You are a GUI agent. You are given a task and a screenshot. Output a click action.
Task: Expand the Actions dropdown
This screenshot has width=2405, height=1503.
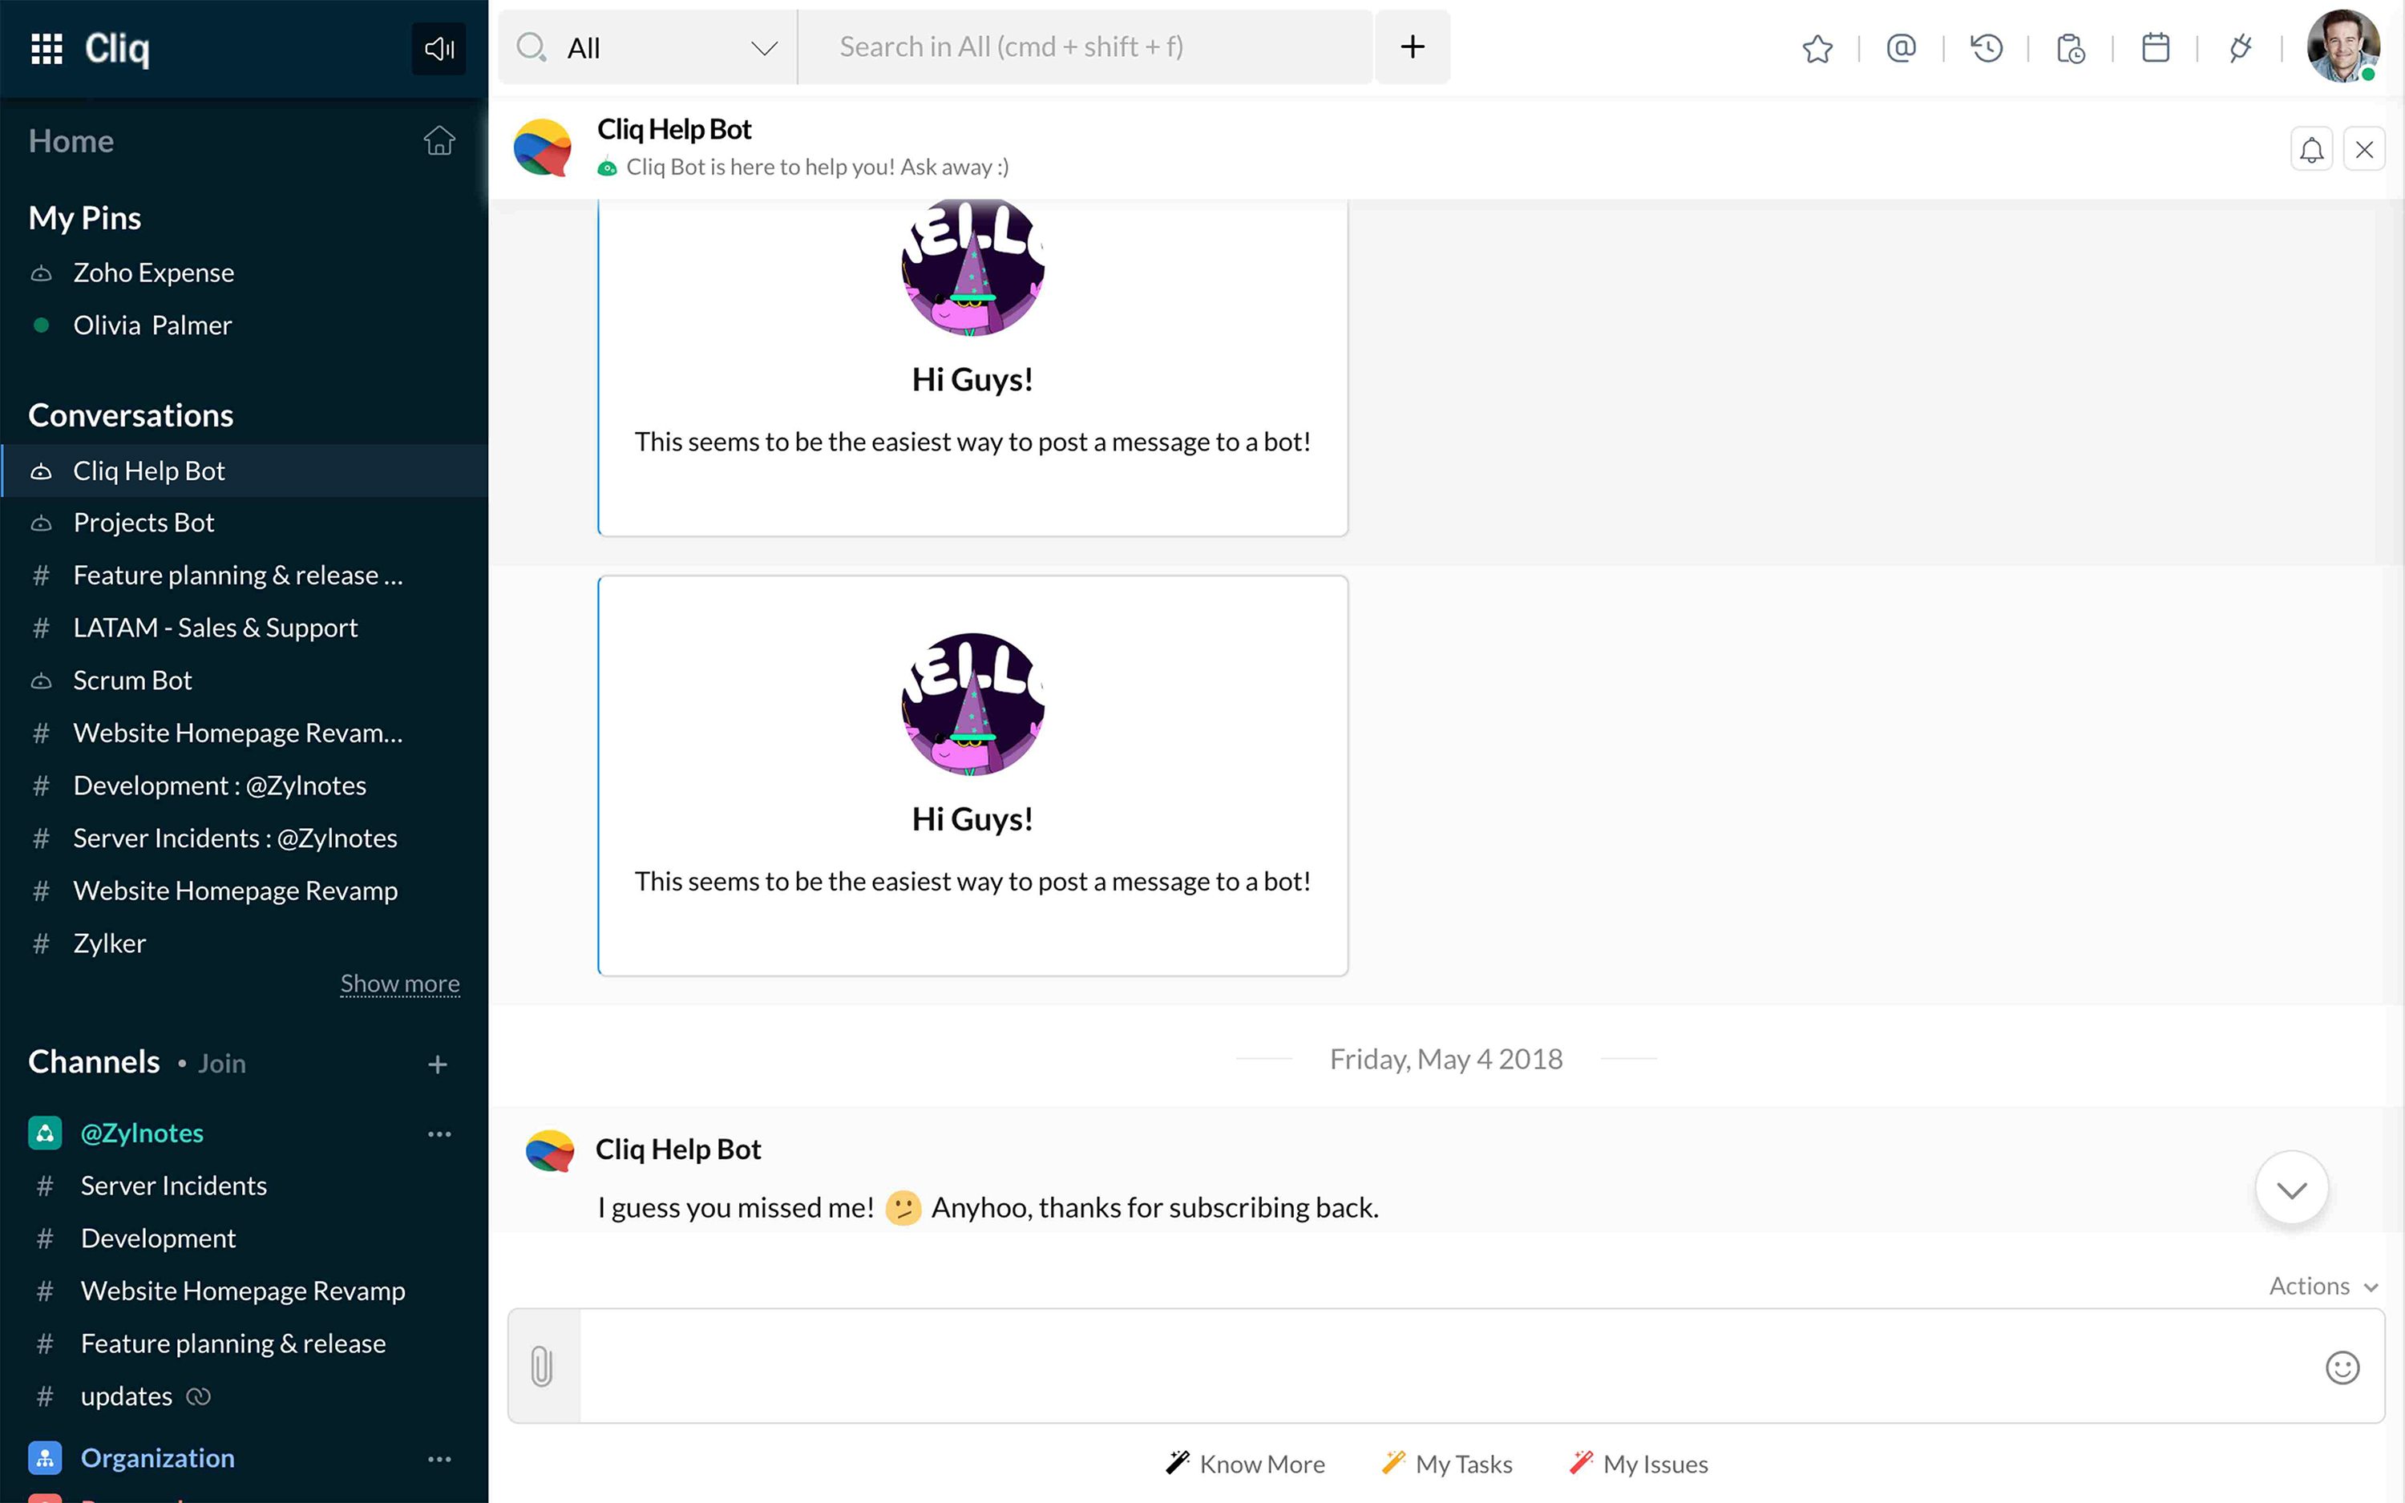pyautogui.click(x=2322, y=1287)
